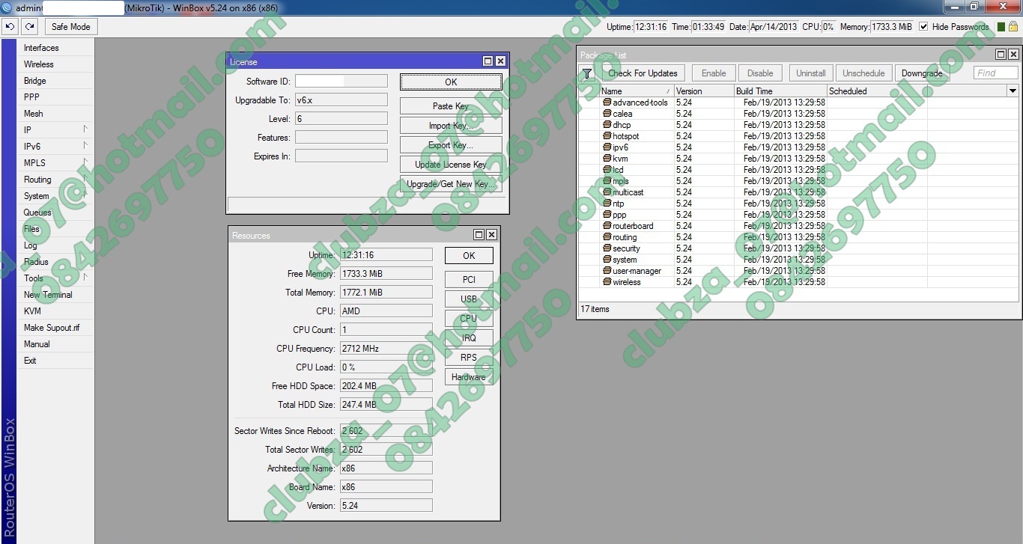The height and width of the screenshot is (544, 1023).
Task: Select the advanced-tools package icon
Action: pyautogui.click(x=607, y=103)
